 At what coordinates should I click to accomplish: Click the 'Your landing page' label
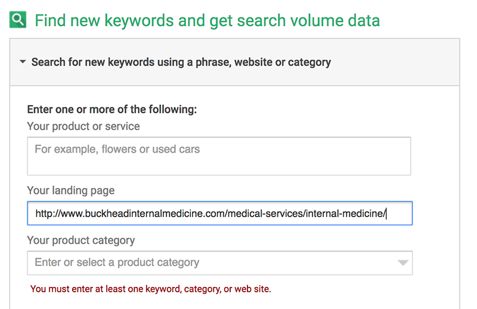[x=71, y=190]
